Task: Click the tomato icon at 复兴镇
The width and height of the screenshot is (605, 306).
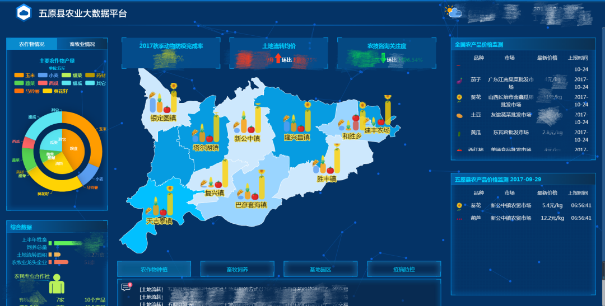Action: coord(218,184)
